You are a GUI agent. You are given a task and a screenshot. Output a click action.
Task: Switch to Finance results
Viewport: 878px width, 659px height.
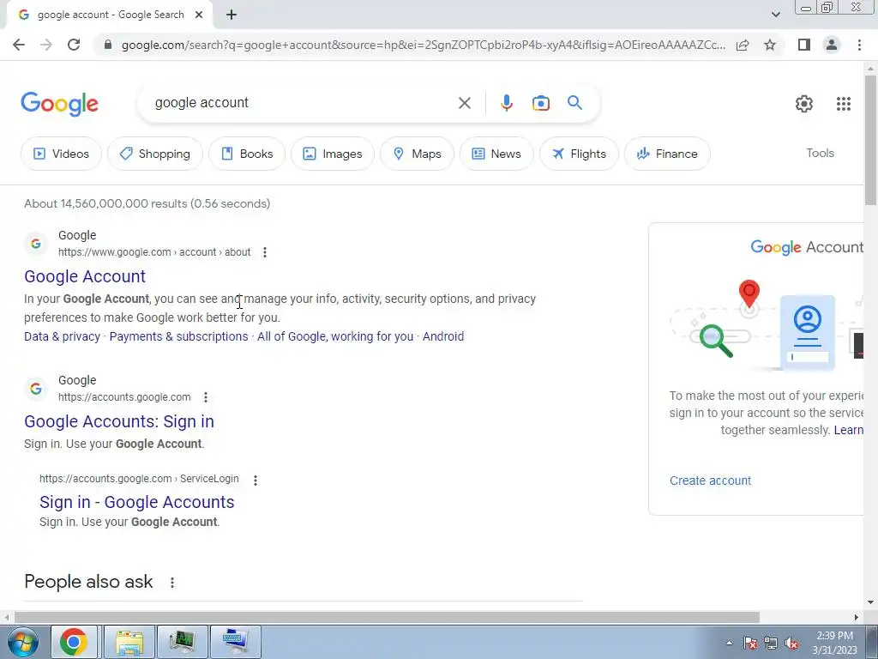pos(667,154)
